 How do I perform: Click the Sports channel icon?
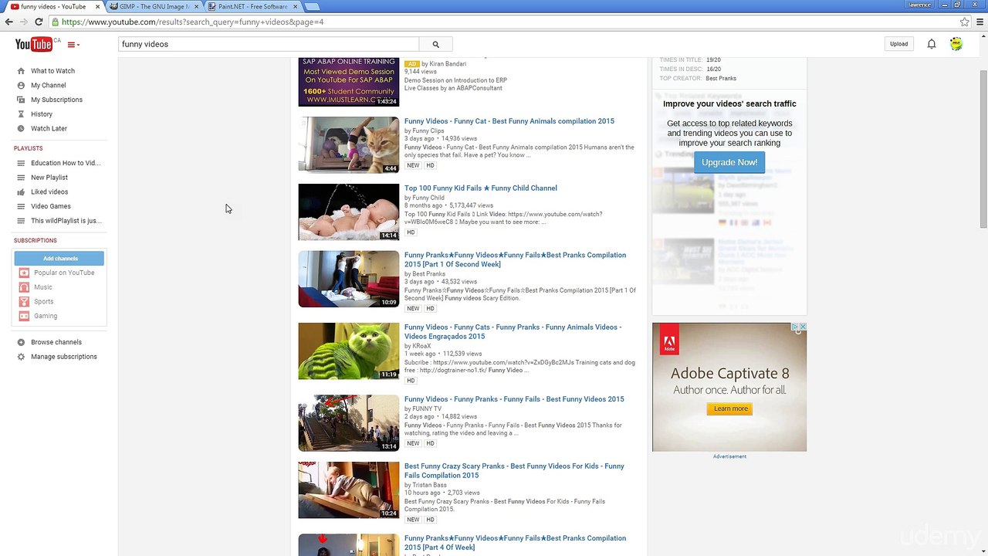[24, 301]
